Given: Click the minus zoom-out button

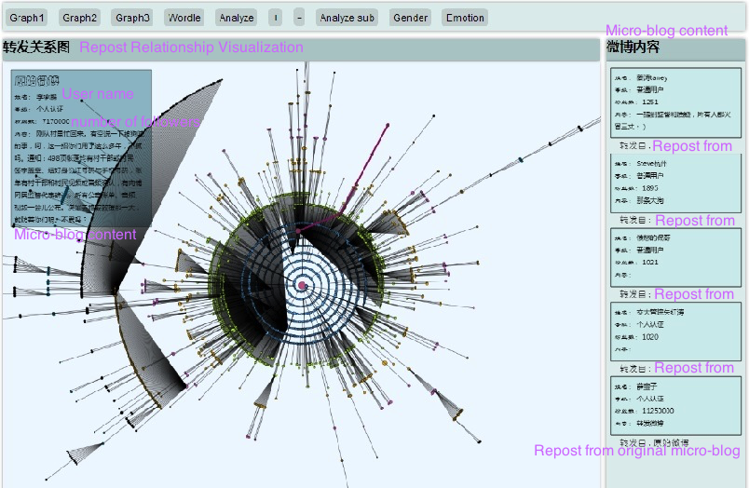Looking at the screenshot, I should (x=299, y=18).
